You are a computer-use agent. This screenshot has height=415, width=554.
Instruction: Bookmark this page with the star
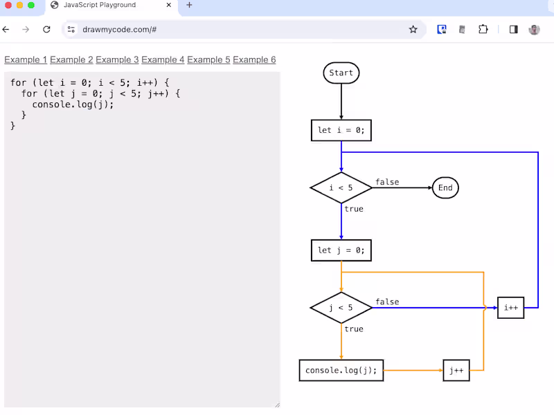[x=413, y=30]
